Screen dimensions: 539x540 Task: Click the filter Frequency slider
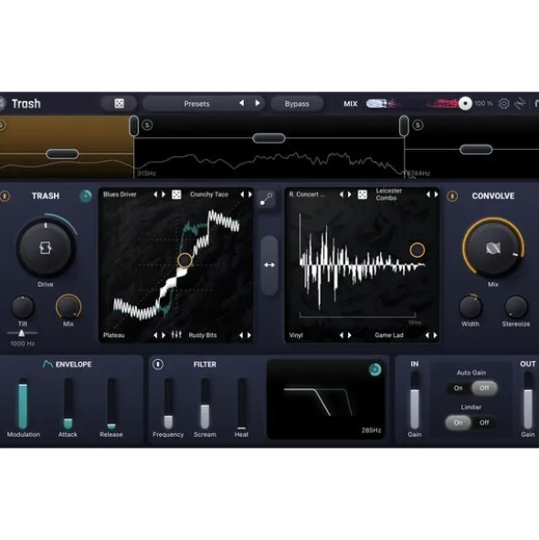pyautogui.click(x=168, y=404)
